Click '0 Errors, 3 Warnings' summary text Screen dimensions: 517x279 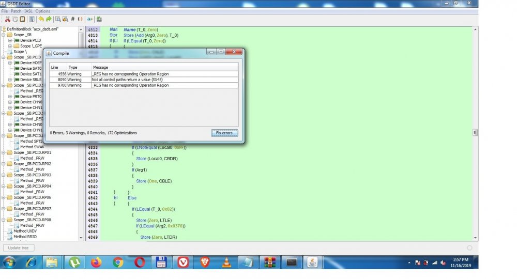click(x=93, y=133)
